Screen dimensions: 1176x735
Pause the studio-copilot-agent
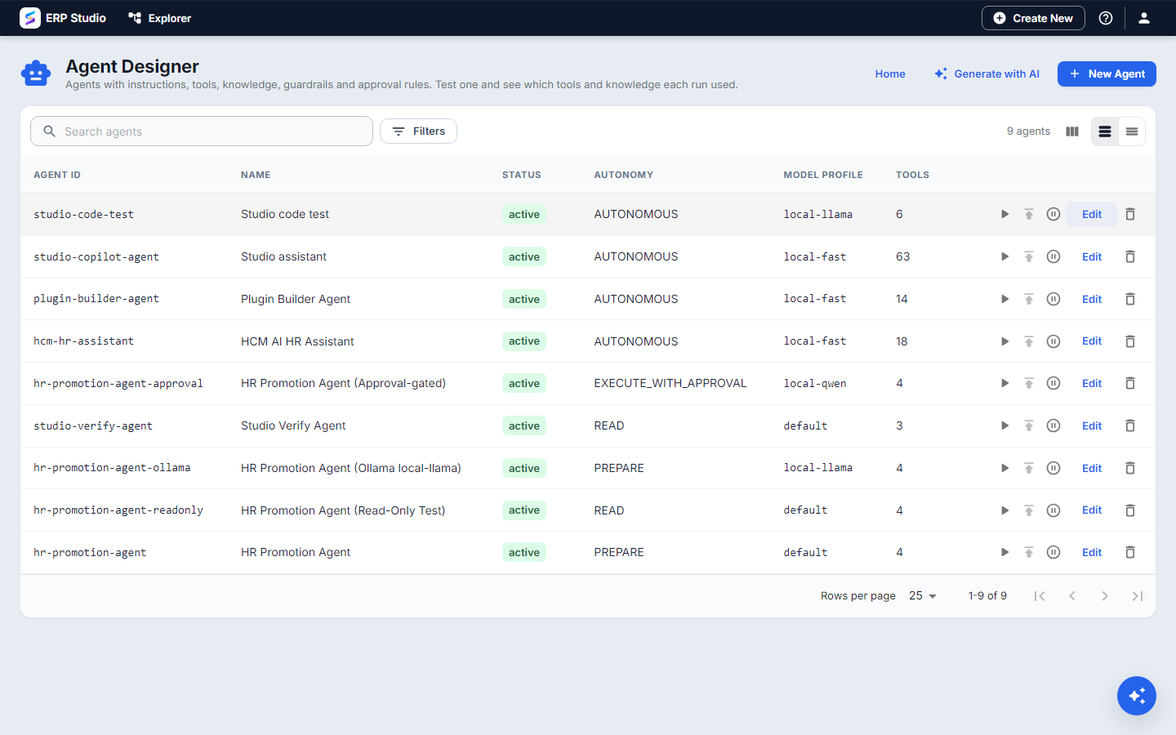[1053, 256]
